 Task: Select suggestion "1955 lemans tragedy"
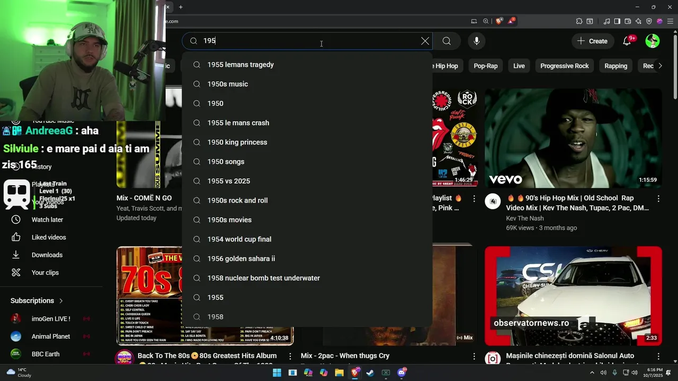click(x=307, y=65)
